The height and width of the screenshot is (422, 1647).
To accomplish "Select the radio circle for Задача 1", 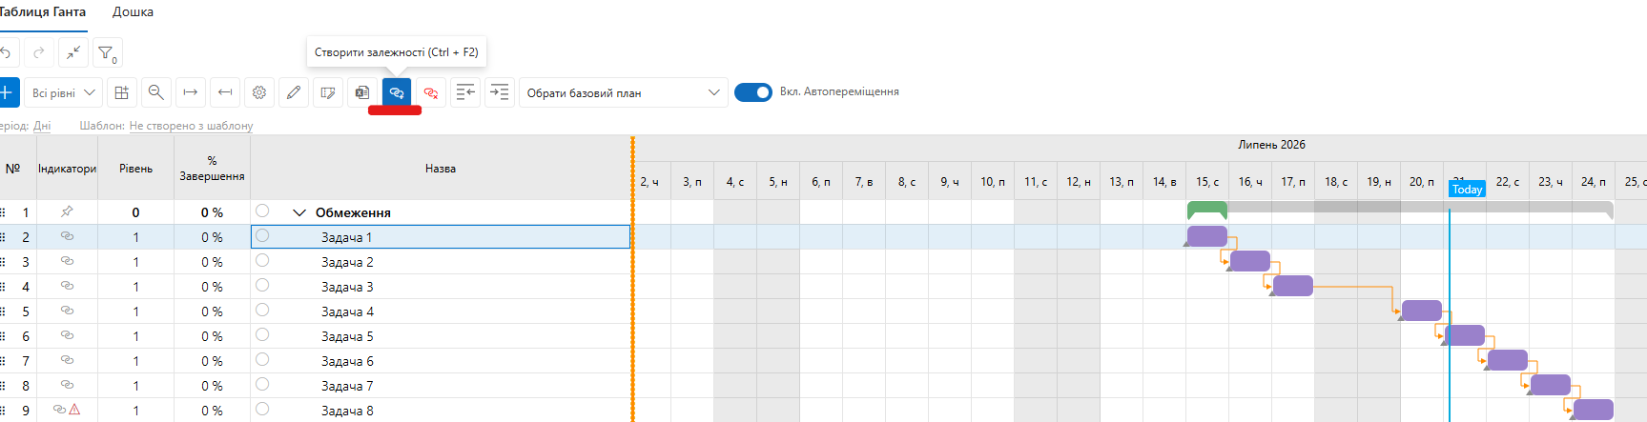I will (262, 235).
